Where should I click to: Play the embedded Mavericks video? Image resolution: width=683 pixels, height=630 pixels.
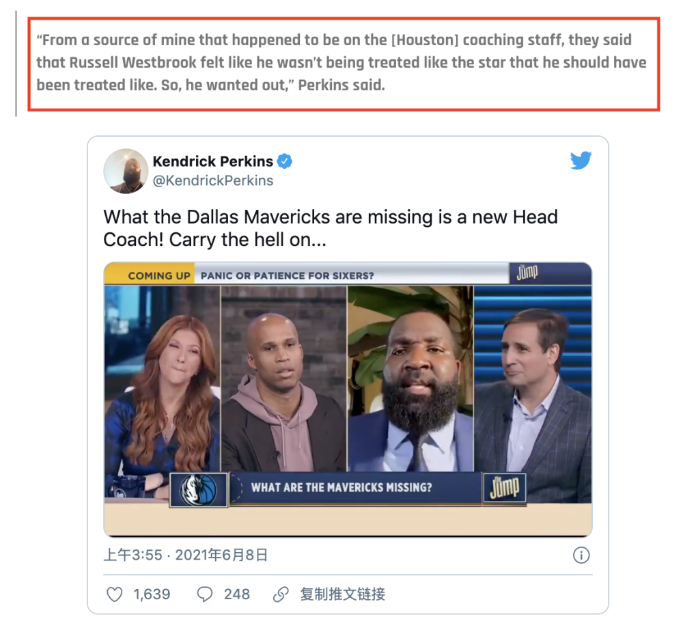348,399
